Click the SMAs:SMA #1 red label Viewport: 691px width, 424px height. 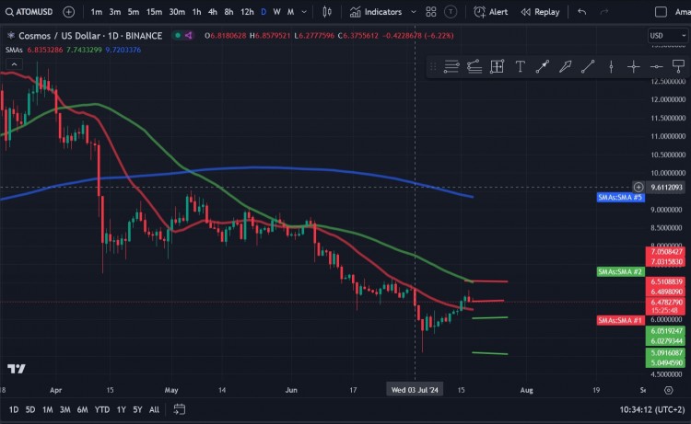point(620,320)
